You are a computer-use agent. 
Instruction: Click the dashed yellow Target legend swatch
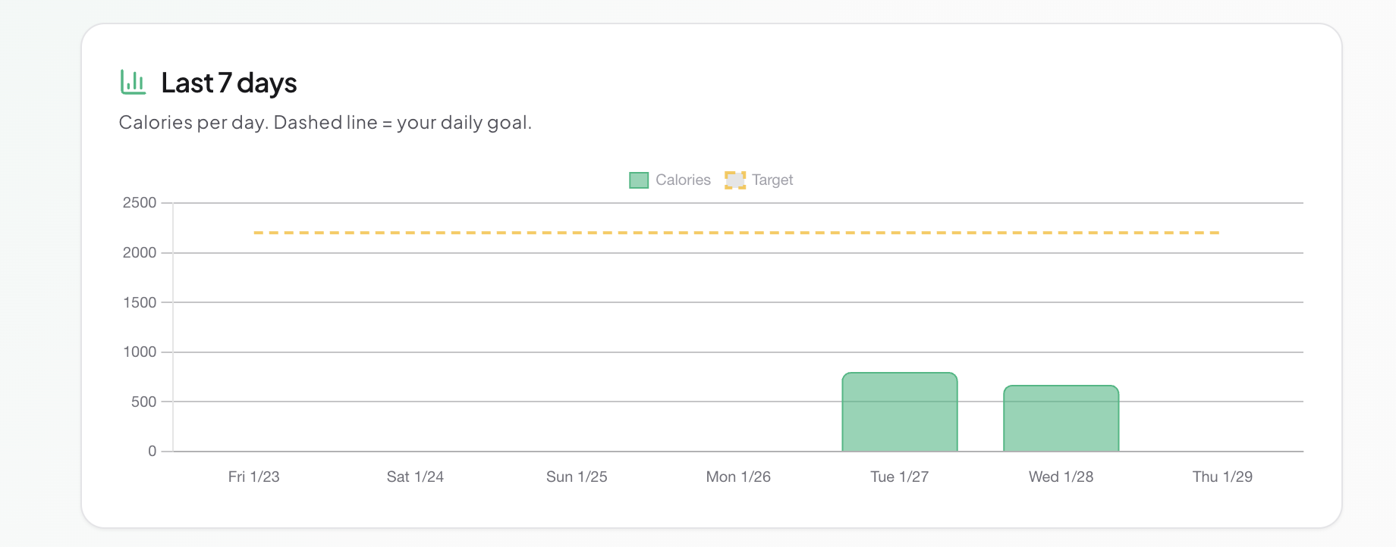[735, 180]
